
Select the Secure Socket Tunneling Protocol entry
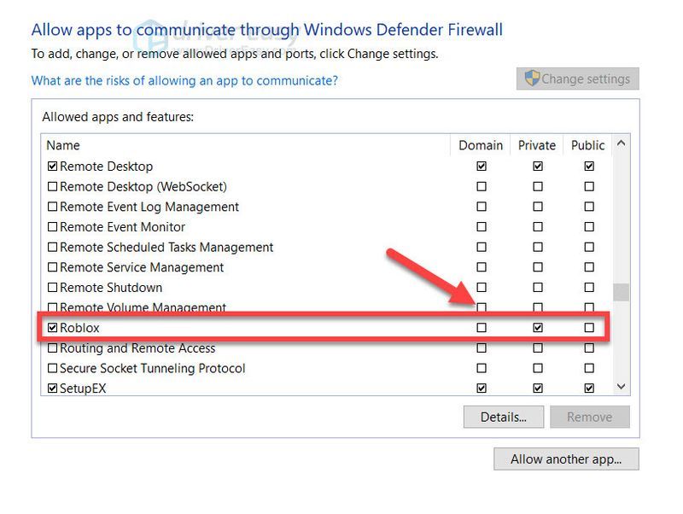(153, 368)
